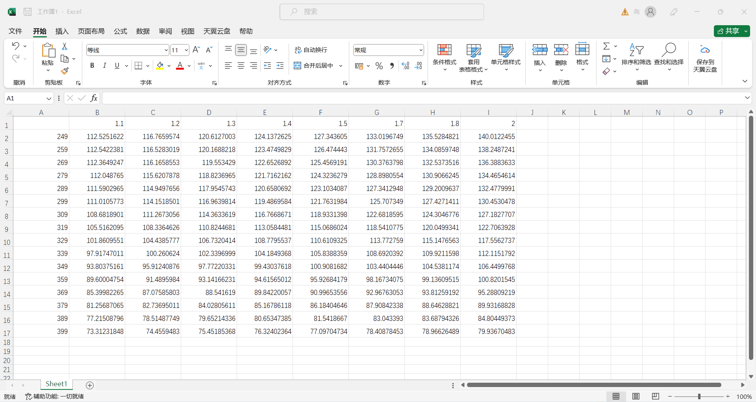This screenshot has height=402, width=756.
Task: Switch to Page Layout view
Action: tap(636, 396)
